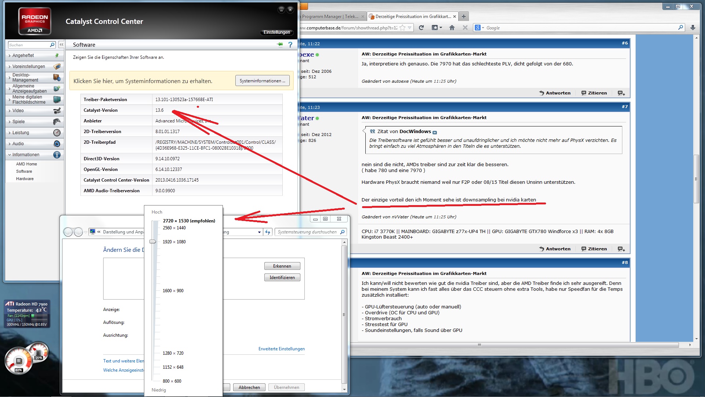Select Hardware under Informationen

[25, 179]
